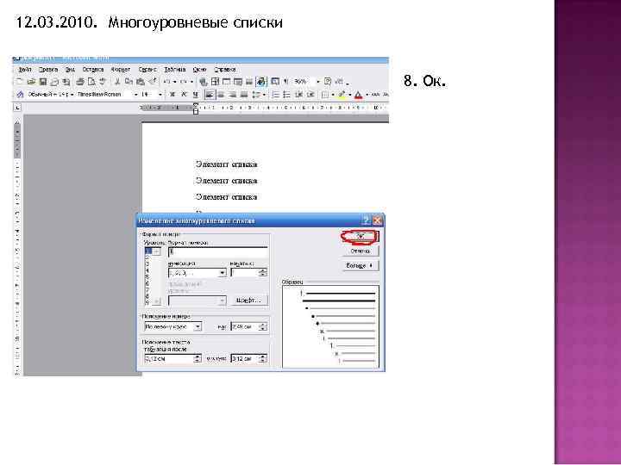Image resolution: width=621 pixels, height=465 pixels.
Task: Click the Шрифт... button
Action: 249,301
